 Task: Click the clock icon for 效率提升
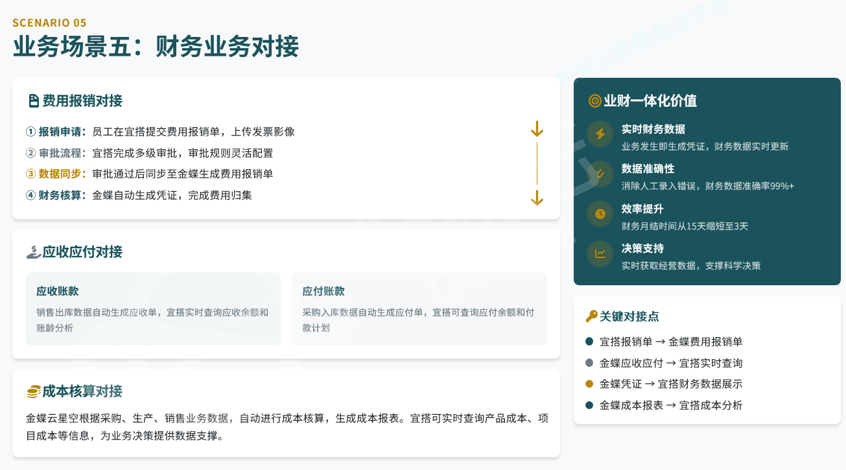[600, 214]
